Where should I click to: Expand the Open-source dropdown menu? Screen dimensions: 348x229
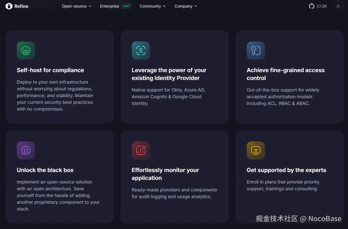pyautogui.click(x=76, y=6)
